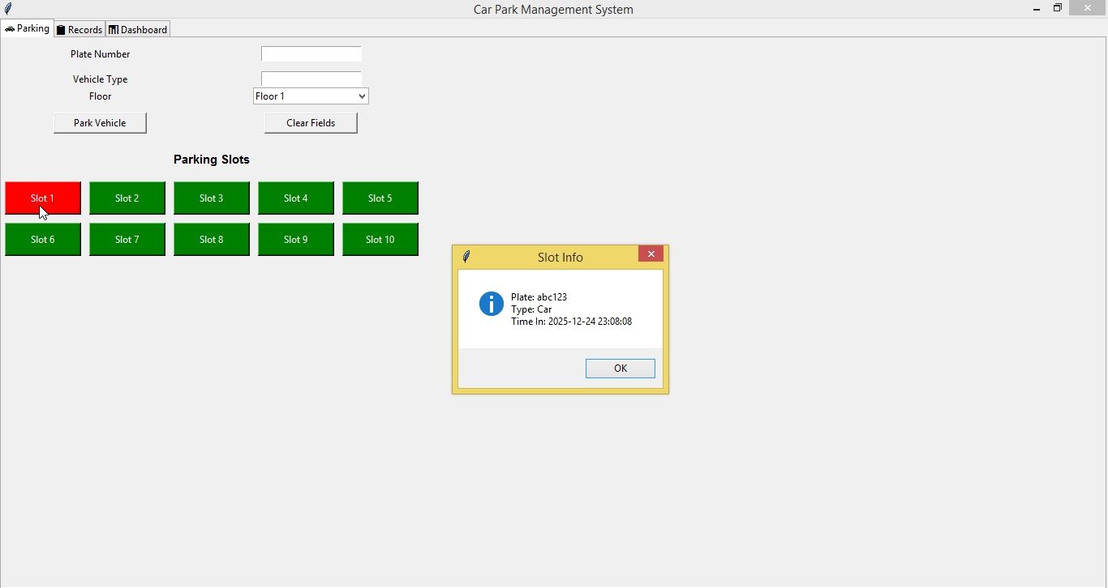Image resolution: width=1108 pixels, height=588 pixels.
Task: Click the feather icon in main title bar
Action: click(x=8, y=9)
